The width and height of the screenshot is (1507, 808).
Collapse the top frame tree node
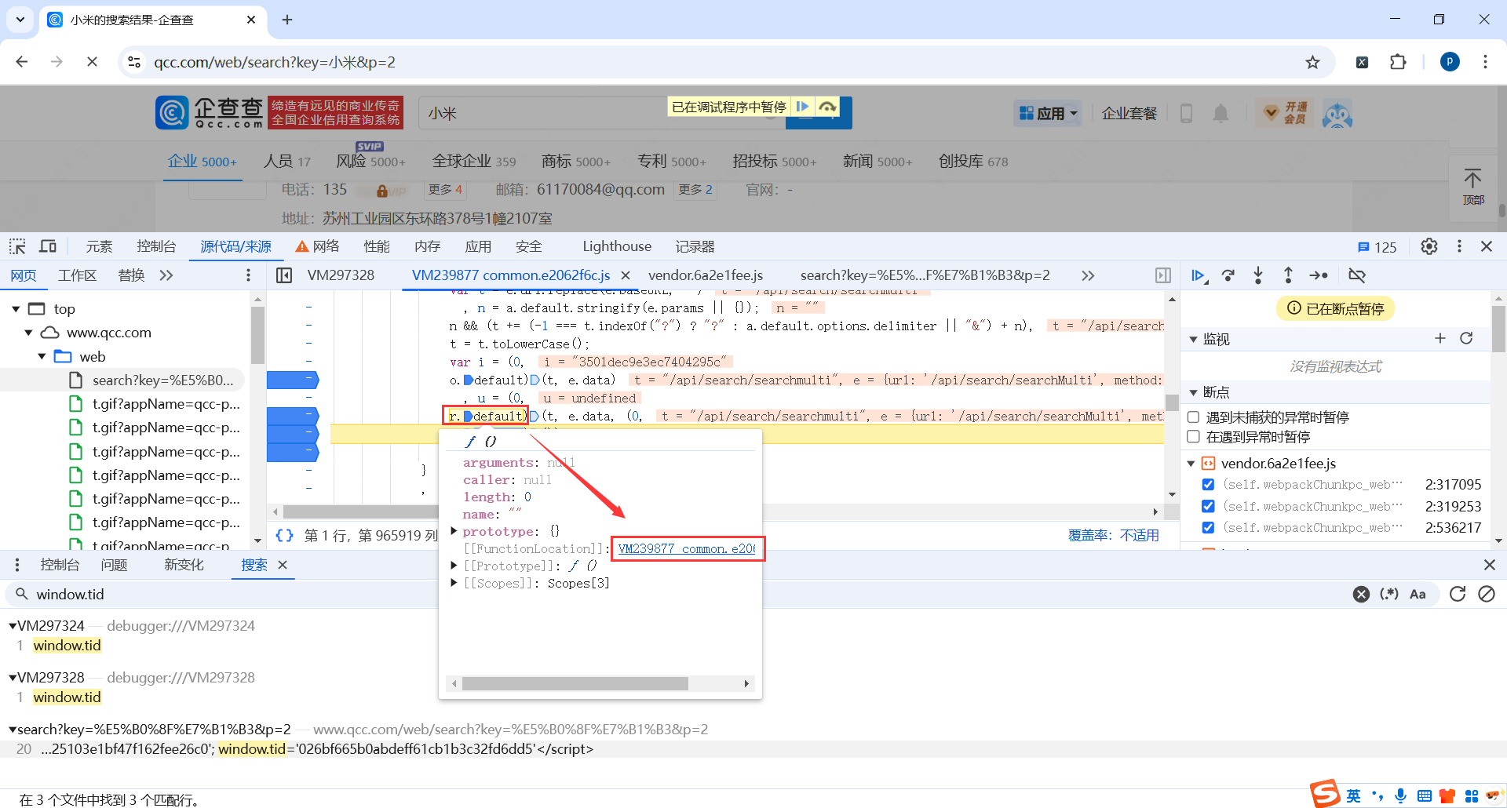pos(16,309)
